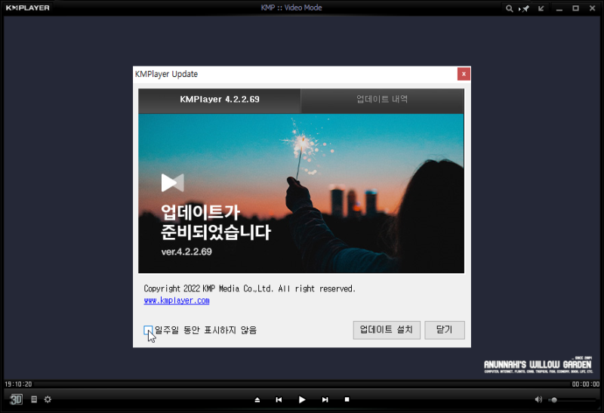Screen dimensions: 604x413
Task: Click the playback seek bar
Action: click(301, 384)
